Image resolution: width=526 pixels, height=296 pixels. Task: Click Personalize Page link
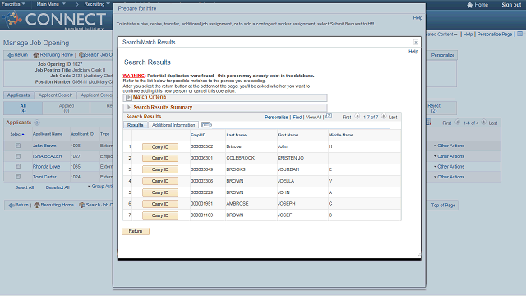[x=495, y=35]
